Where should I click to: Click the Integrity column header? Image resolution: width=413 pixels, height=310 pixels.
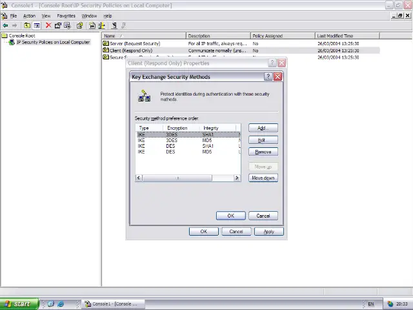pyautogui.click(x=211, y=128)
